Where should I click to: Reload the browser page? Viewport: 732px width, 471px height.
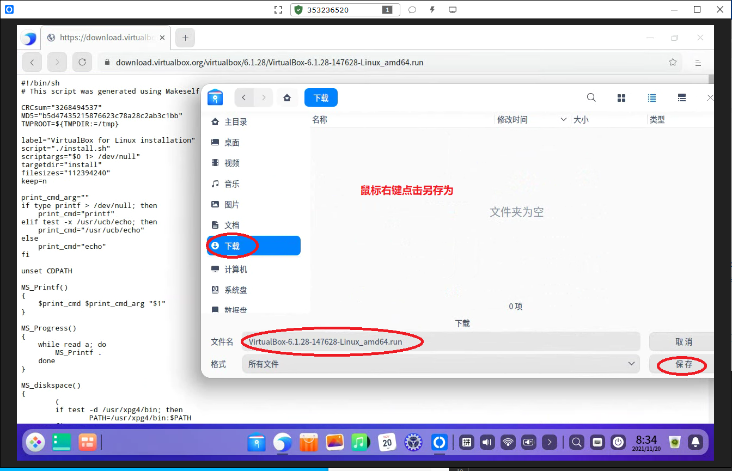82,62
